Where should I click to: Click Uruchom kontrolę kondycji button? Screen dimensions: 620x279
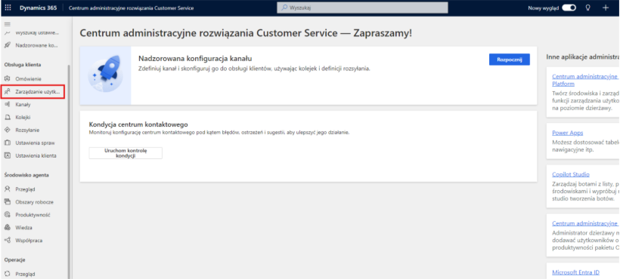[126, 153]
